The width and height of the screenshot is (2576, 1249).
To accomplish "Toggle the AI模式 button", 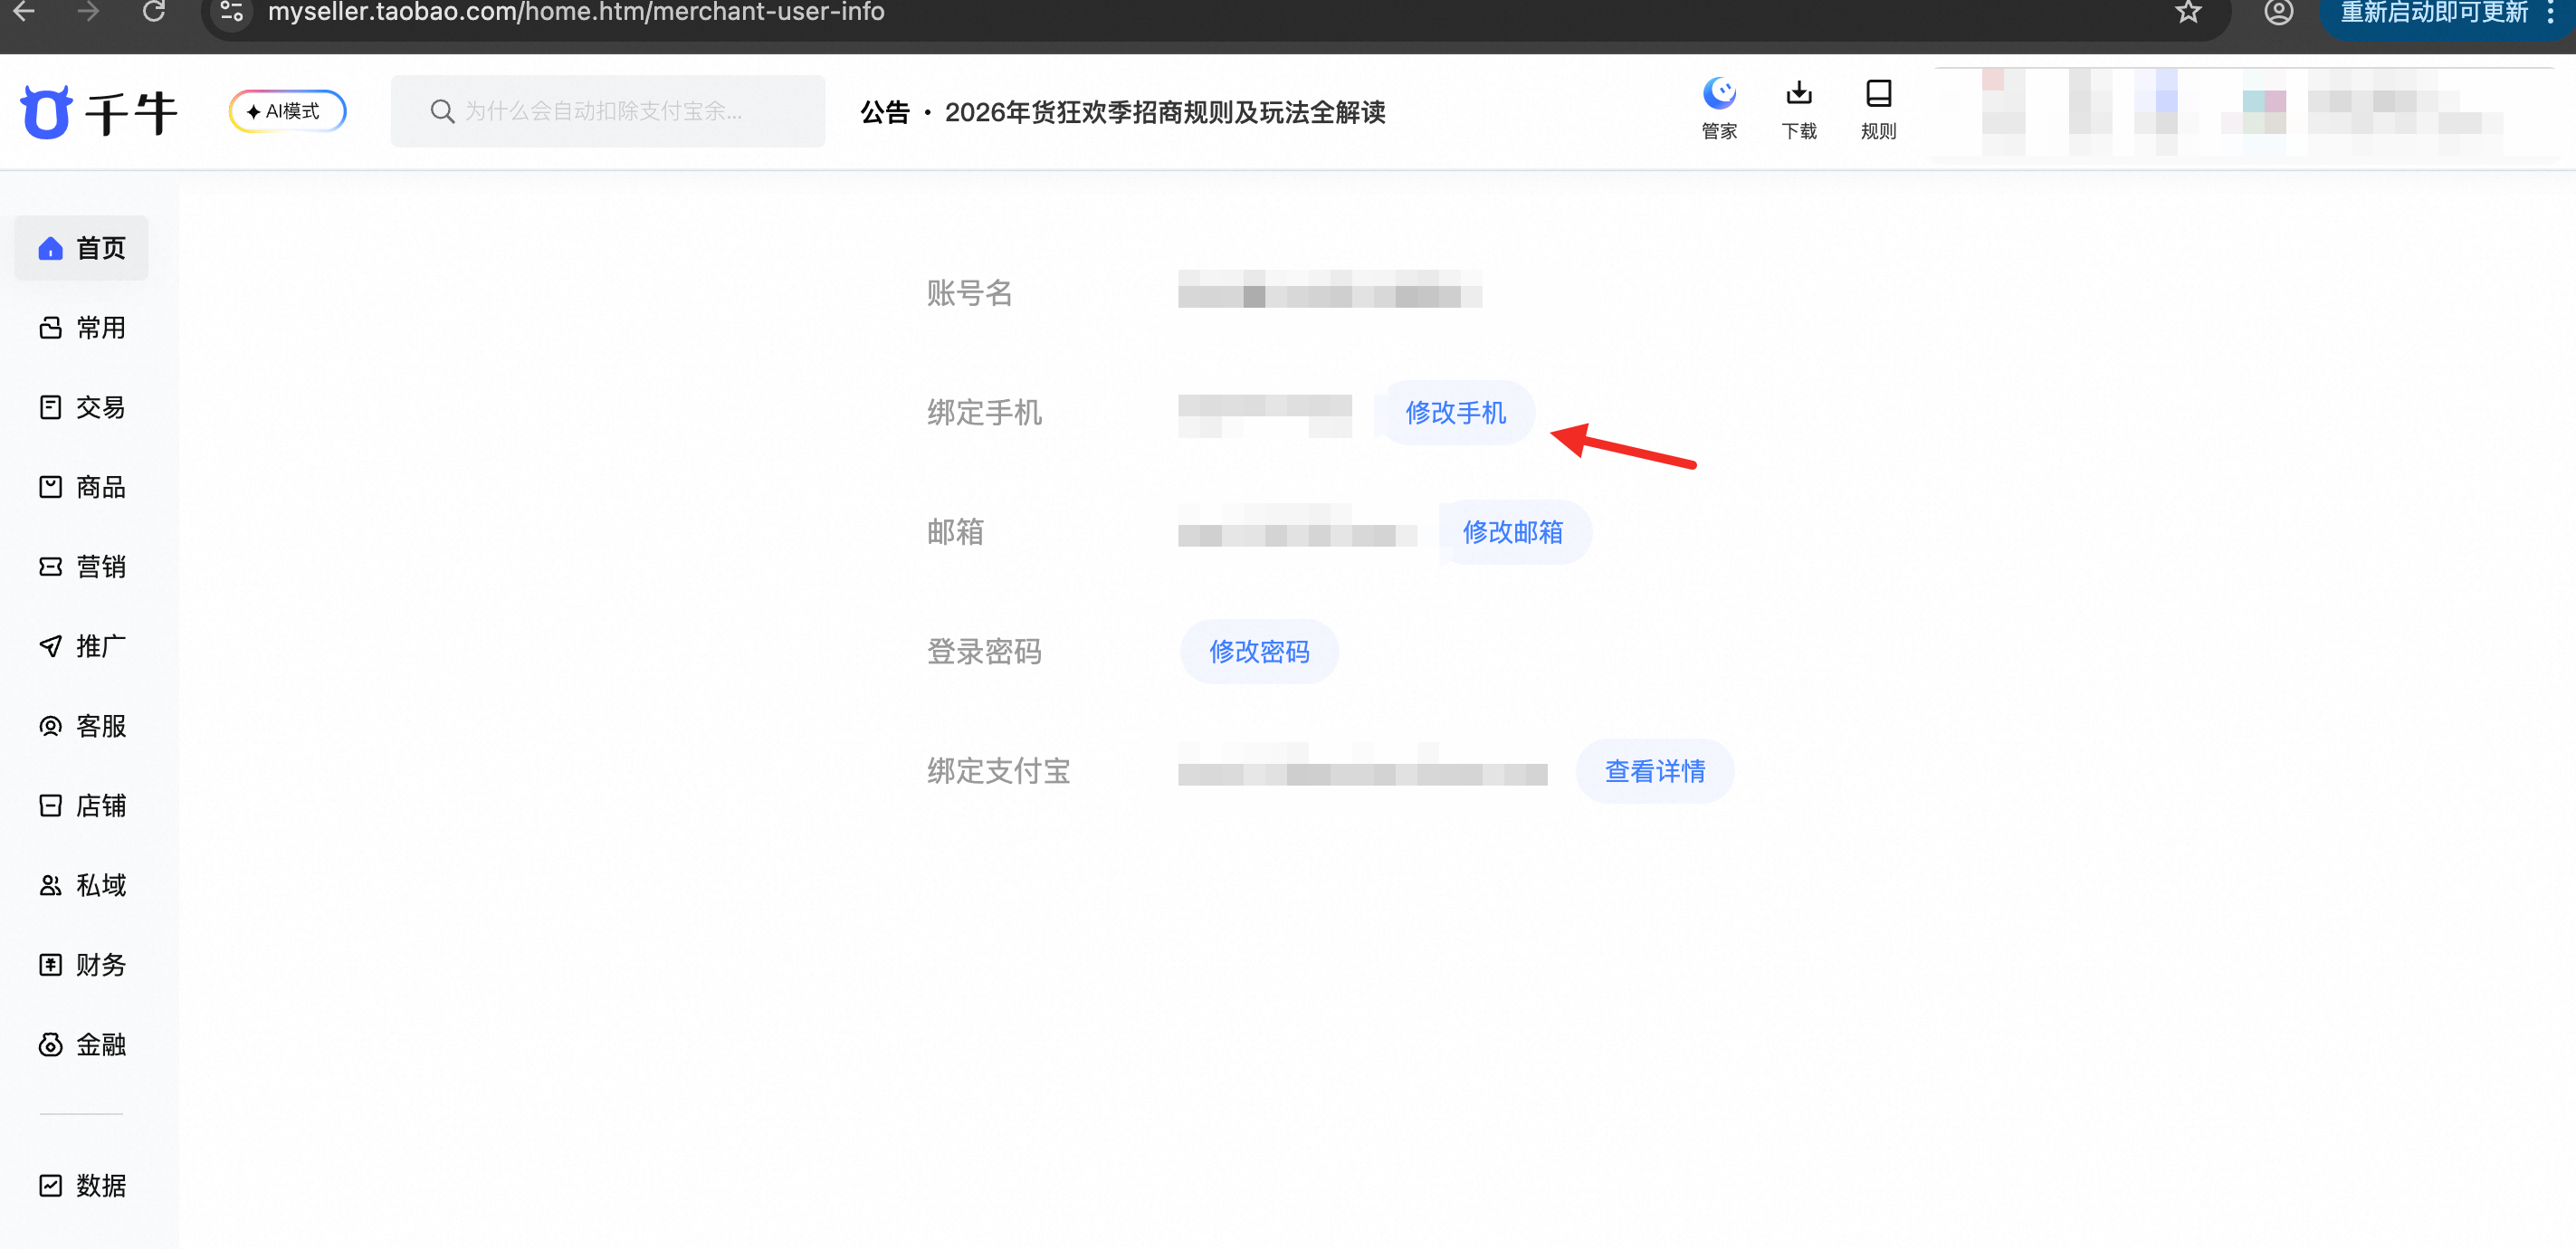I will (287, 111).
